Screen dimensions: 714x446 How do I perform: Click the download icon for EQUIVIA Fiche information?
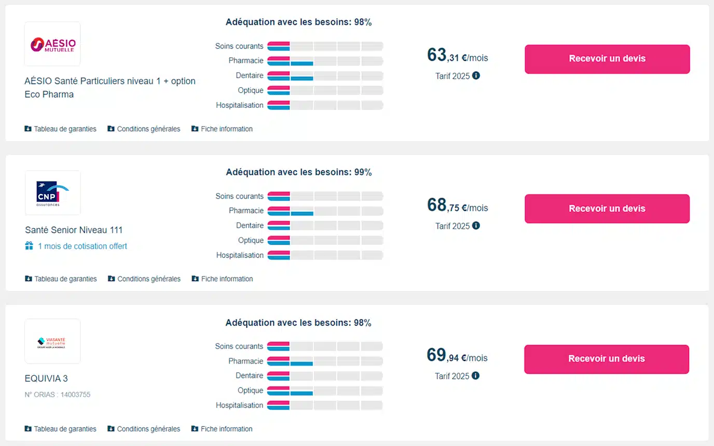click(195, 429)
